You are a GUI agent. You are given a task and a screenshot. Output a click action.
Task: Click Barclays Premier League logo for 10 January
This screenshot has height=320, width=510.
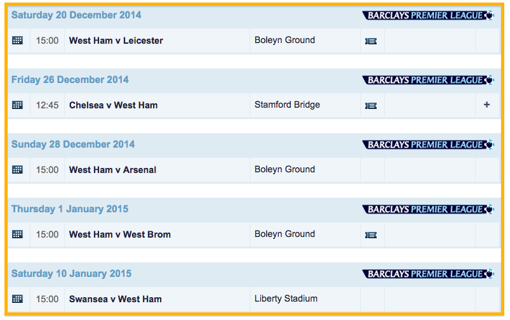[428, 274]
